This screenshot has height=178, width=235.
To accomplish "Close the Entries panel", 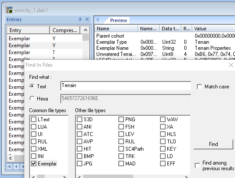I will [87, 19].
